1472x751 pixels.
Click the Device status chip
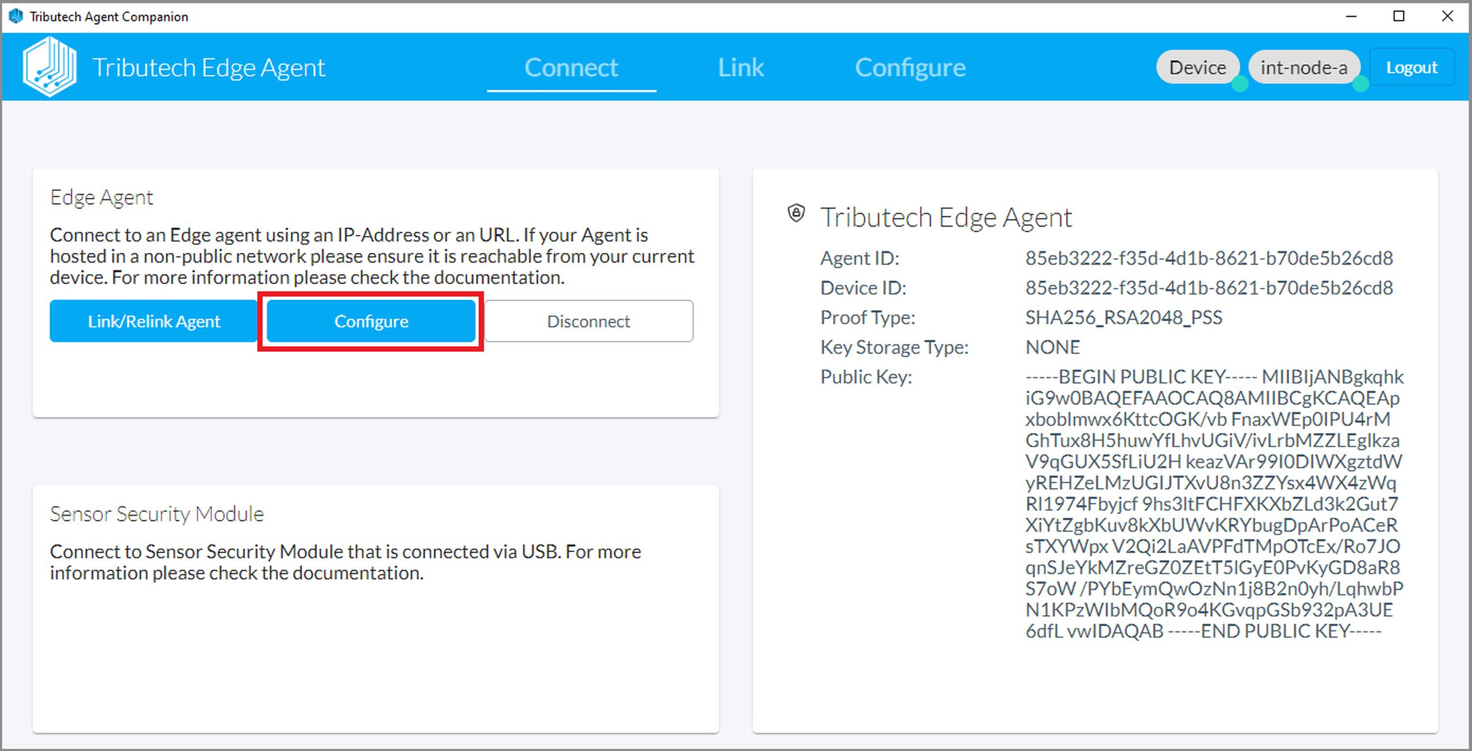click(1198, 67)
